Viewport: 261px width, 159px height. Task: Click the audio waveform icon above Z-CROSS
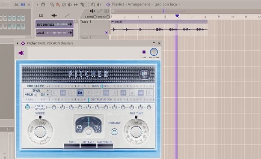coord(92,11)
